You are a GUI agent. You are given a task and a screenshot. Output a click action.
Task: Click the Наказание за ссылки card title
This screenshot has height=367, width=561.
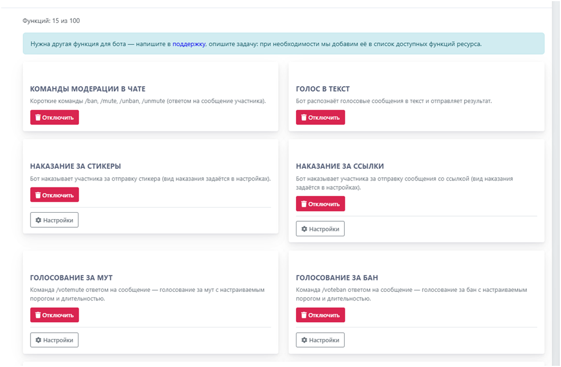point(340,166)
